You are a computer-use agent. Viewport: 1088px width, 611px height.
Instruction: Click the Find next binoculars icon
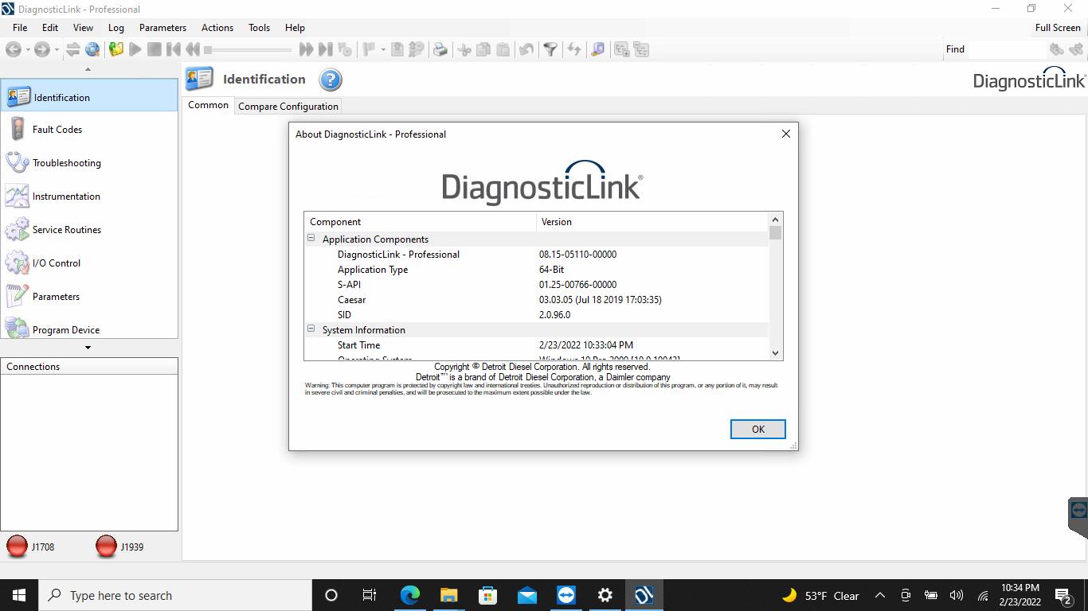[x=1076, y=49]
